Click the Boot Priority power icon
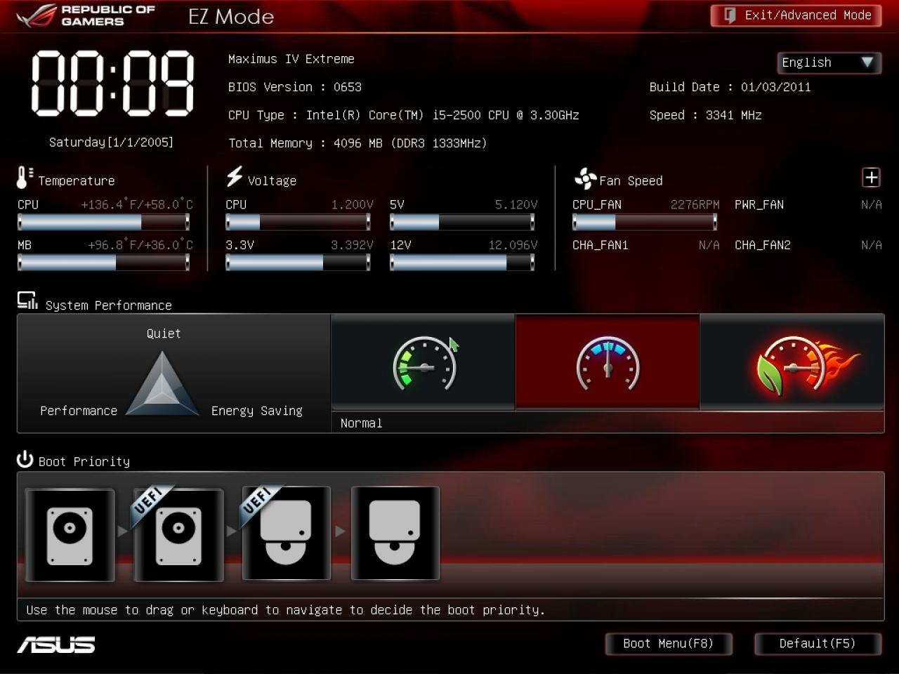Viewport: 899px width, 674px height. 25,459
